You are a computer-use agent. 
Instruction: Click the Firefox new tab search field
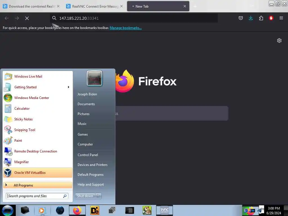(172, 114)
